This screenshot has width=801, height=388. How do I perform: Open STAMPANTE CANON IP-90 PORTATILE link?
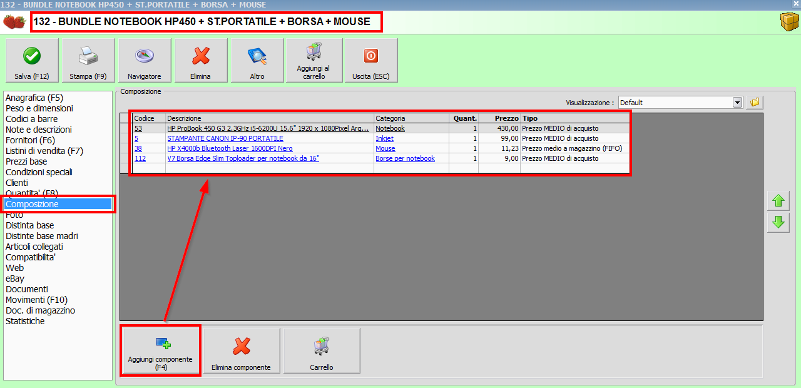click(225, 138)
